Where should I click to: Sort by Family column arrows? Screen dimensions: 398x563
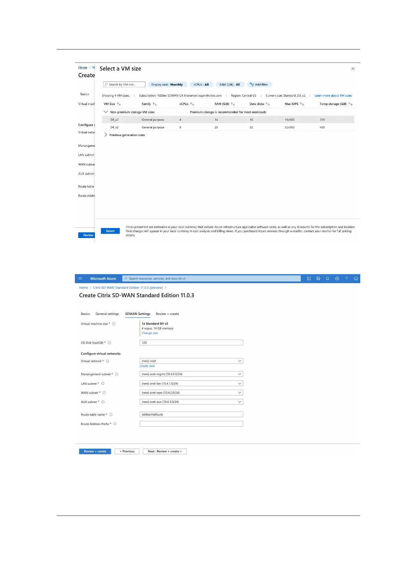tap(154, 104)
